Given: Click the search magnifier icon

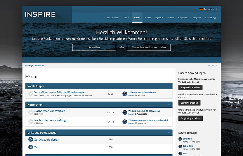Looking at the screenshot, I should [218, 9].
